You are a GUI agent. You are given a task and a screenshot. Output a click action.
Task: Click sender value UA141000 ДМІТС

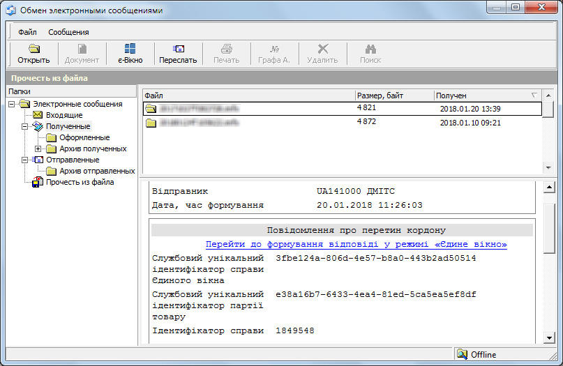(356, 191)
